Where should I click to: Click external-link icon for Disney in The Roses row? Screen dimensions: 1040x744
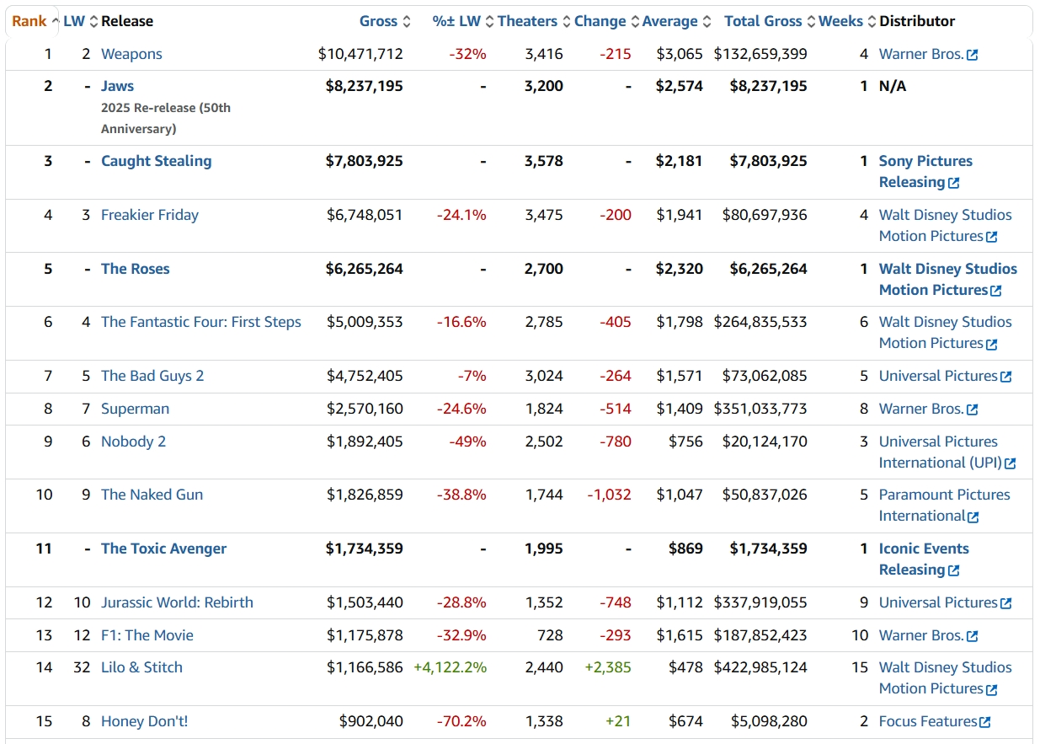[996, 291]
